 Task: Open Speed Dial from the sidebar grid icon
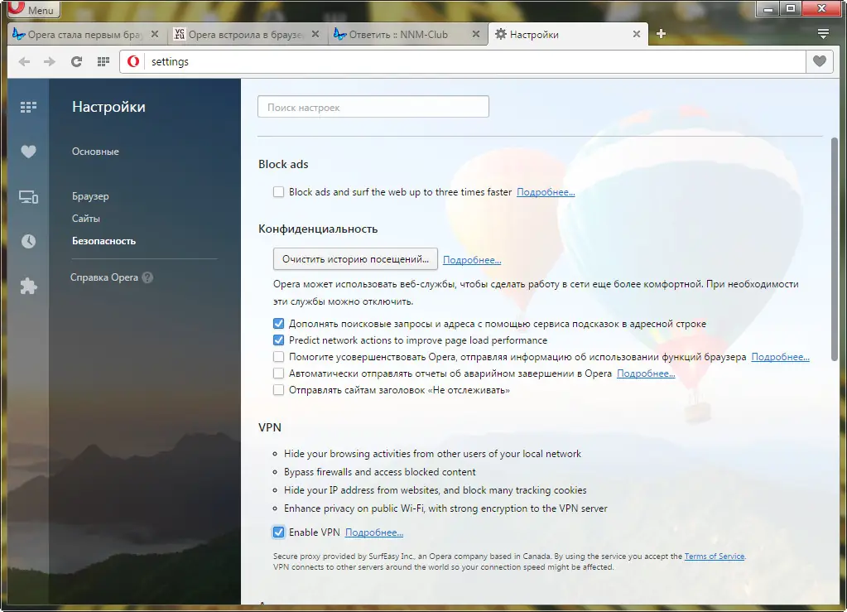[29, 107]
